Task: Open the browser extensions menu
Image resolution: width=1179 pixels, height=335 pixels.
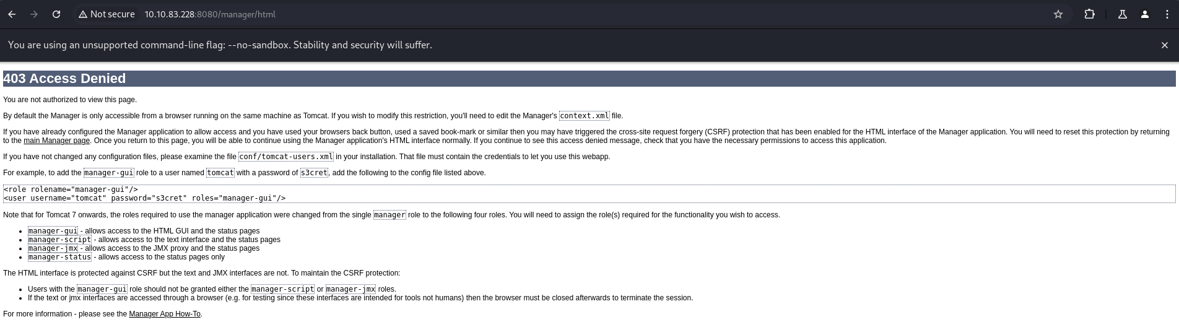Action: point(1089,14)
